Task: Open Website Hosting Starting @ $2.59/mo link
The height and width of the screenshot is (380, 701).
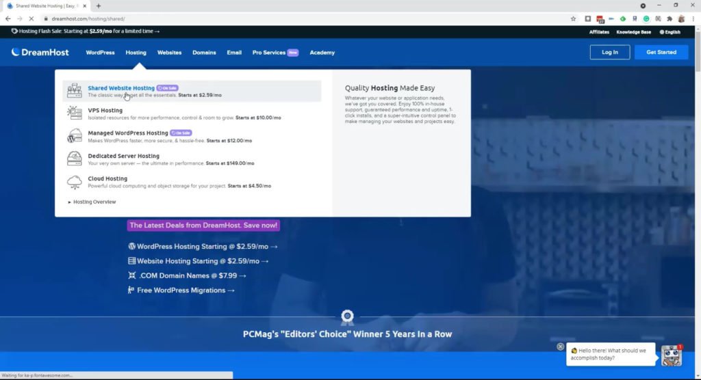Action: [199, 261]
